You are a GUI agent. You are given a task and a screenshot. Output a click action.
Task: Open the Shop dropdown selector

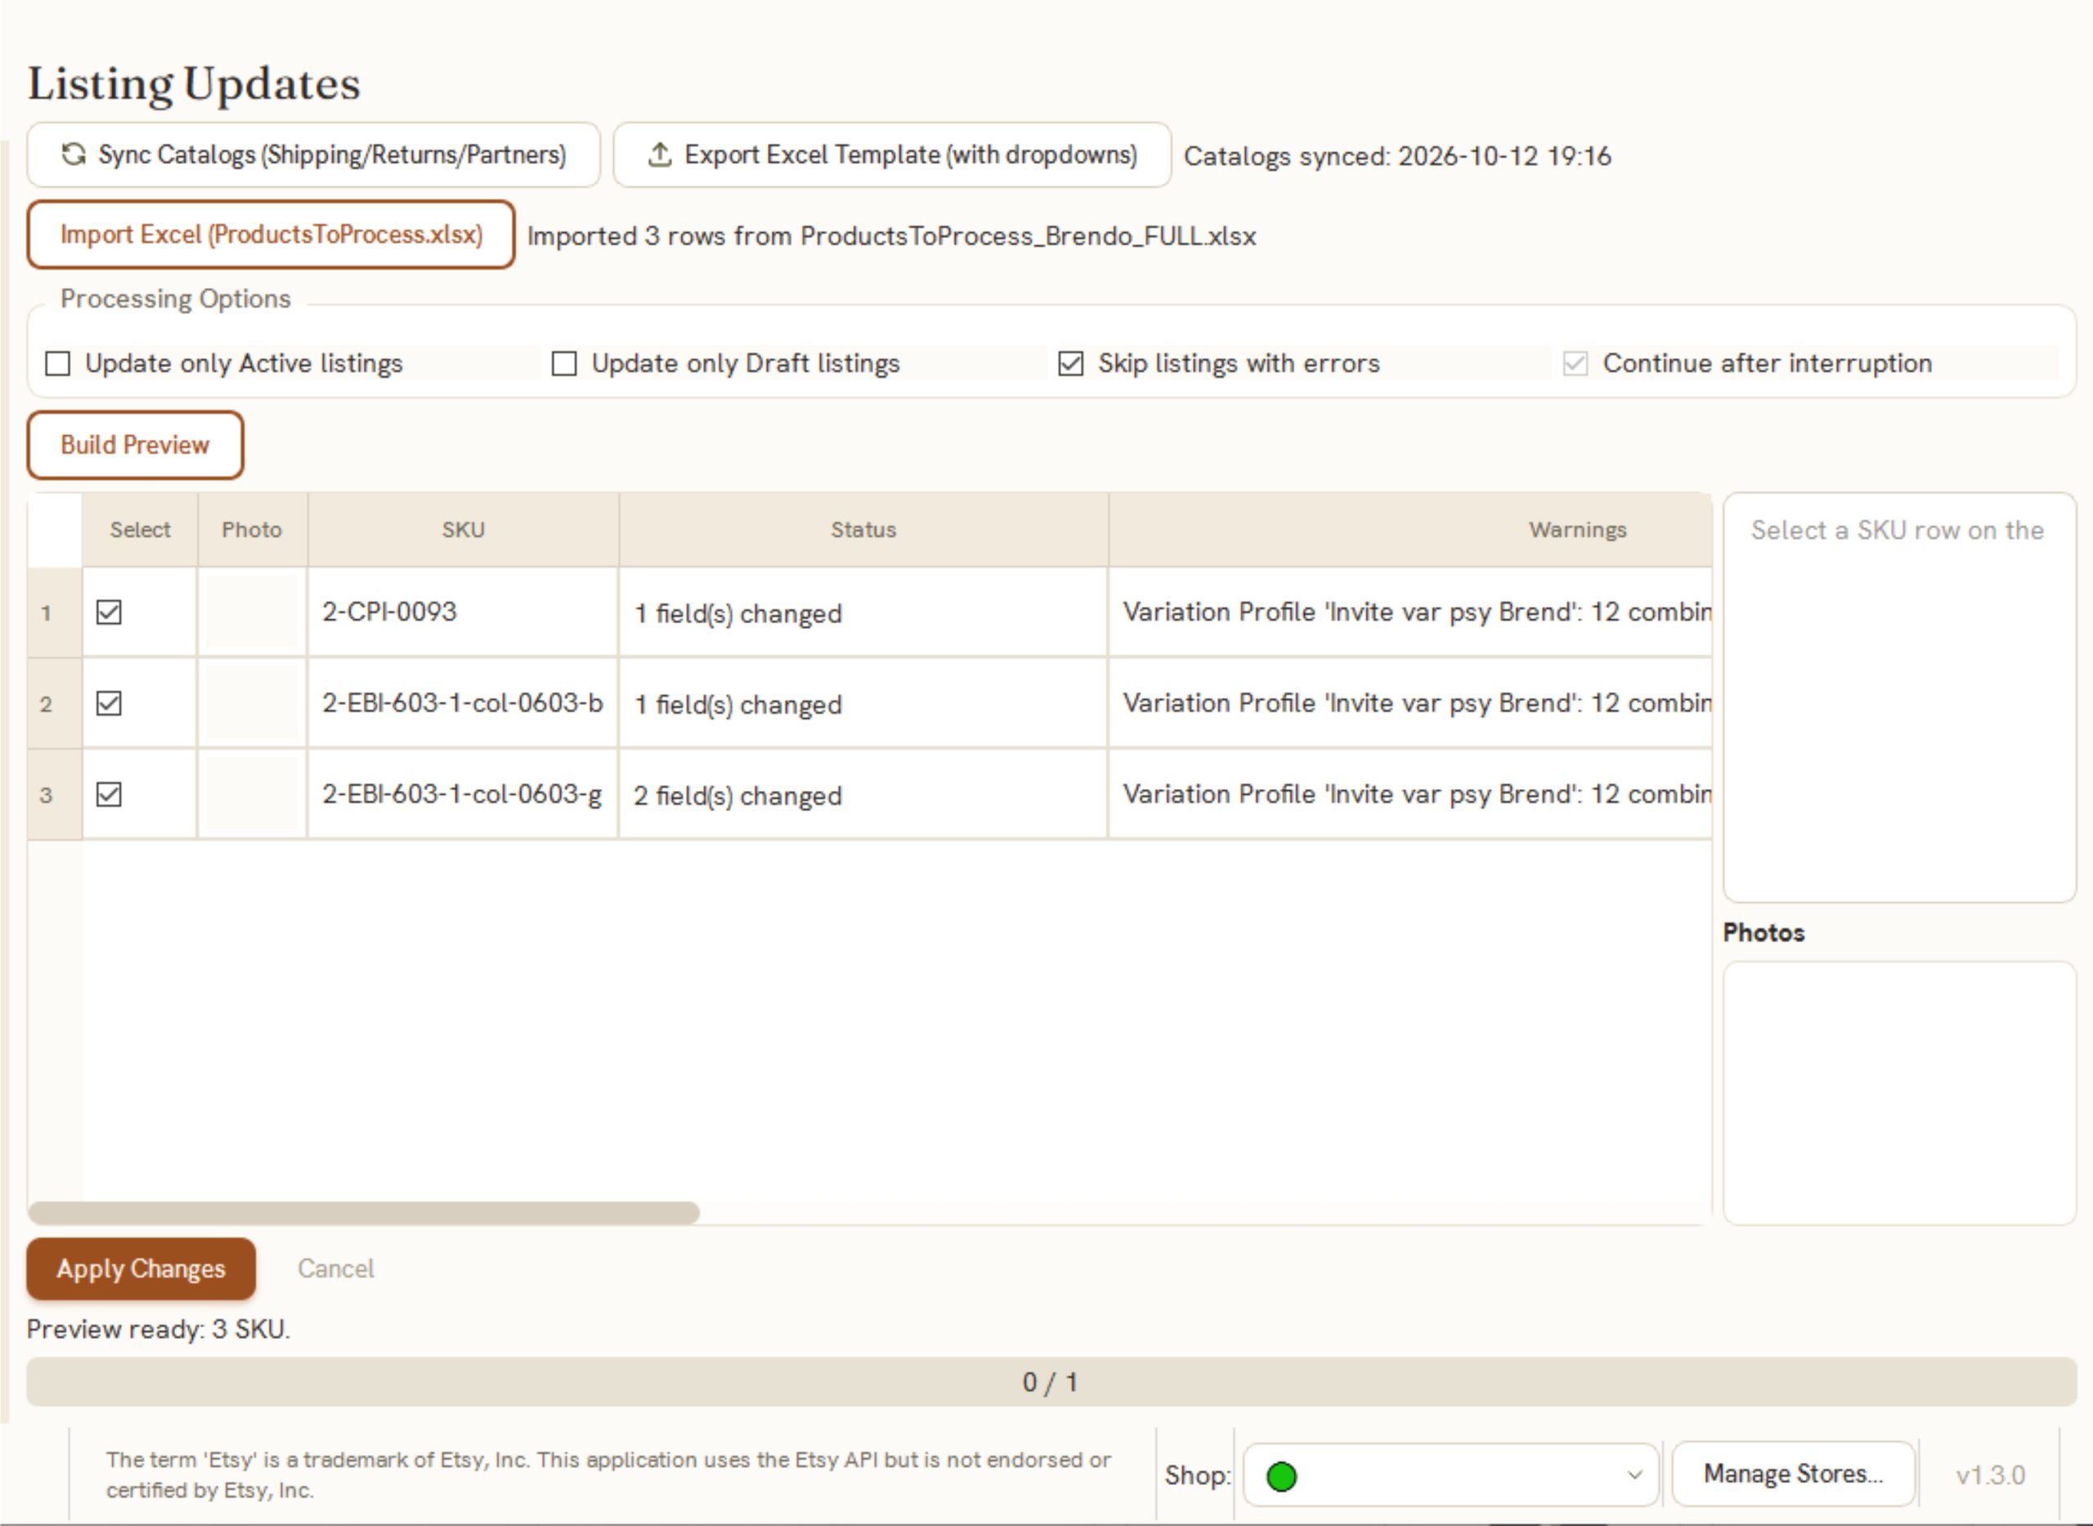[x=1451, y=1475]
